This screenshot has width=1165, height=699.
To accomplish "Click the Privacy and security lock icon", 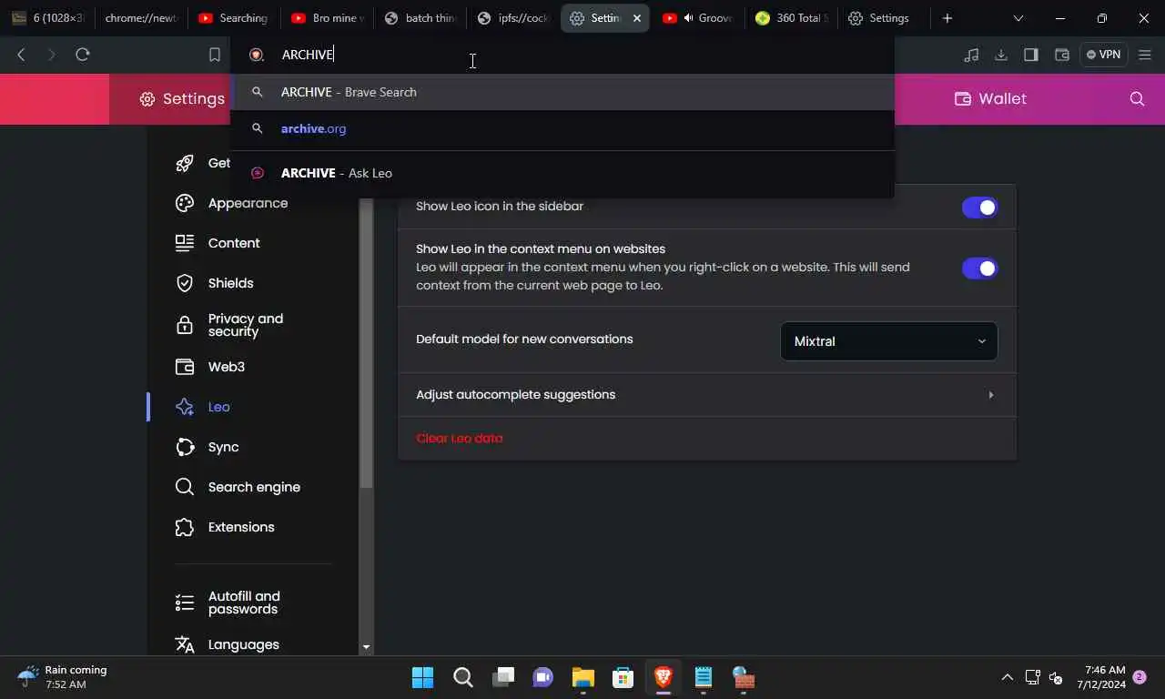I will [185, 325].
